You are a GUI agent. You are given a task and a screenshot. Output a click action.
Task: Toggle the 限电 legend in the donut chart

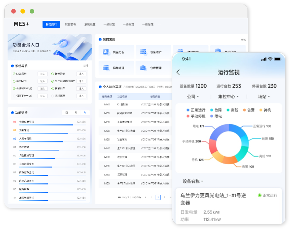coord(218,115)
